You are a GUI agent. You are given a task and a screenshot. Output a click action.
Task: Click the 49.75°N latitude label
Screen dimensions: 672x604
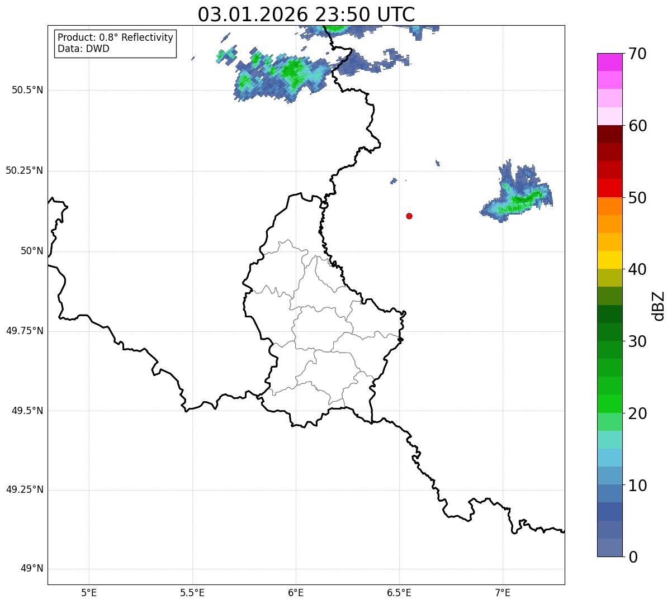click(x=24, y=331)
